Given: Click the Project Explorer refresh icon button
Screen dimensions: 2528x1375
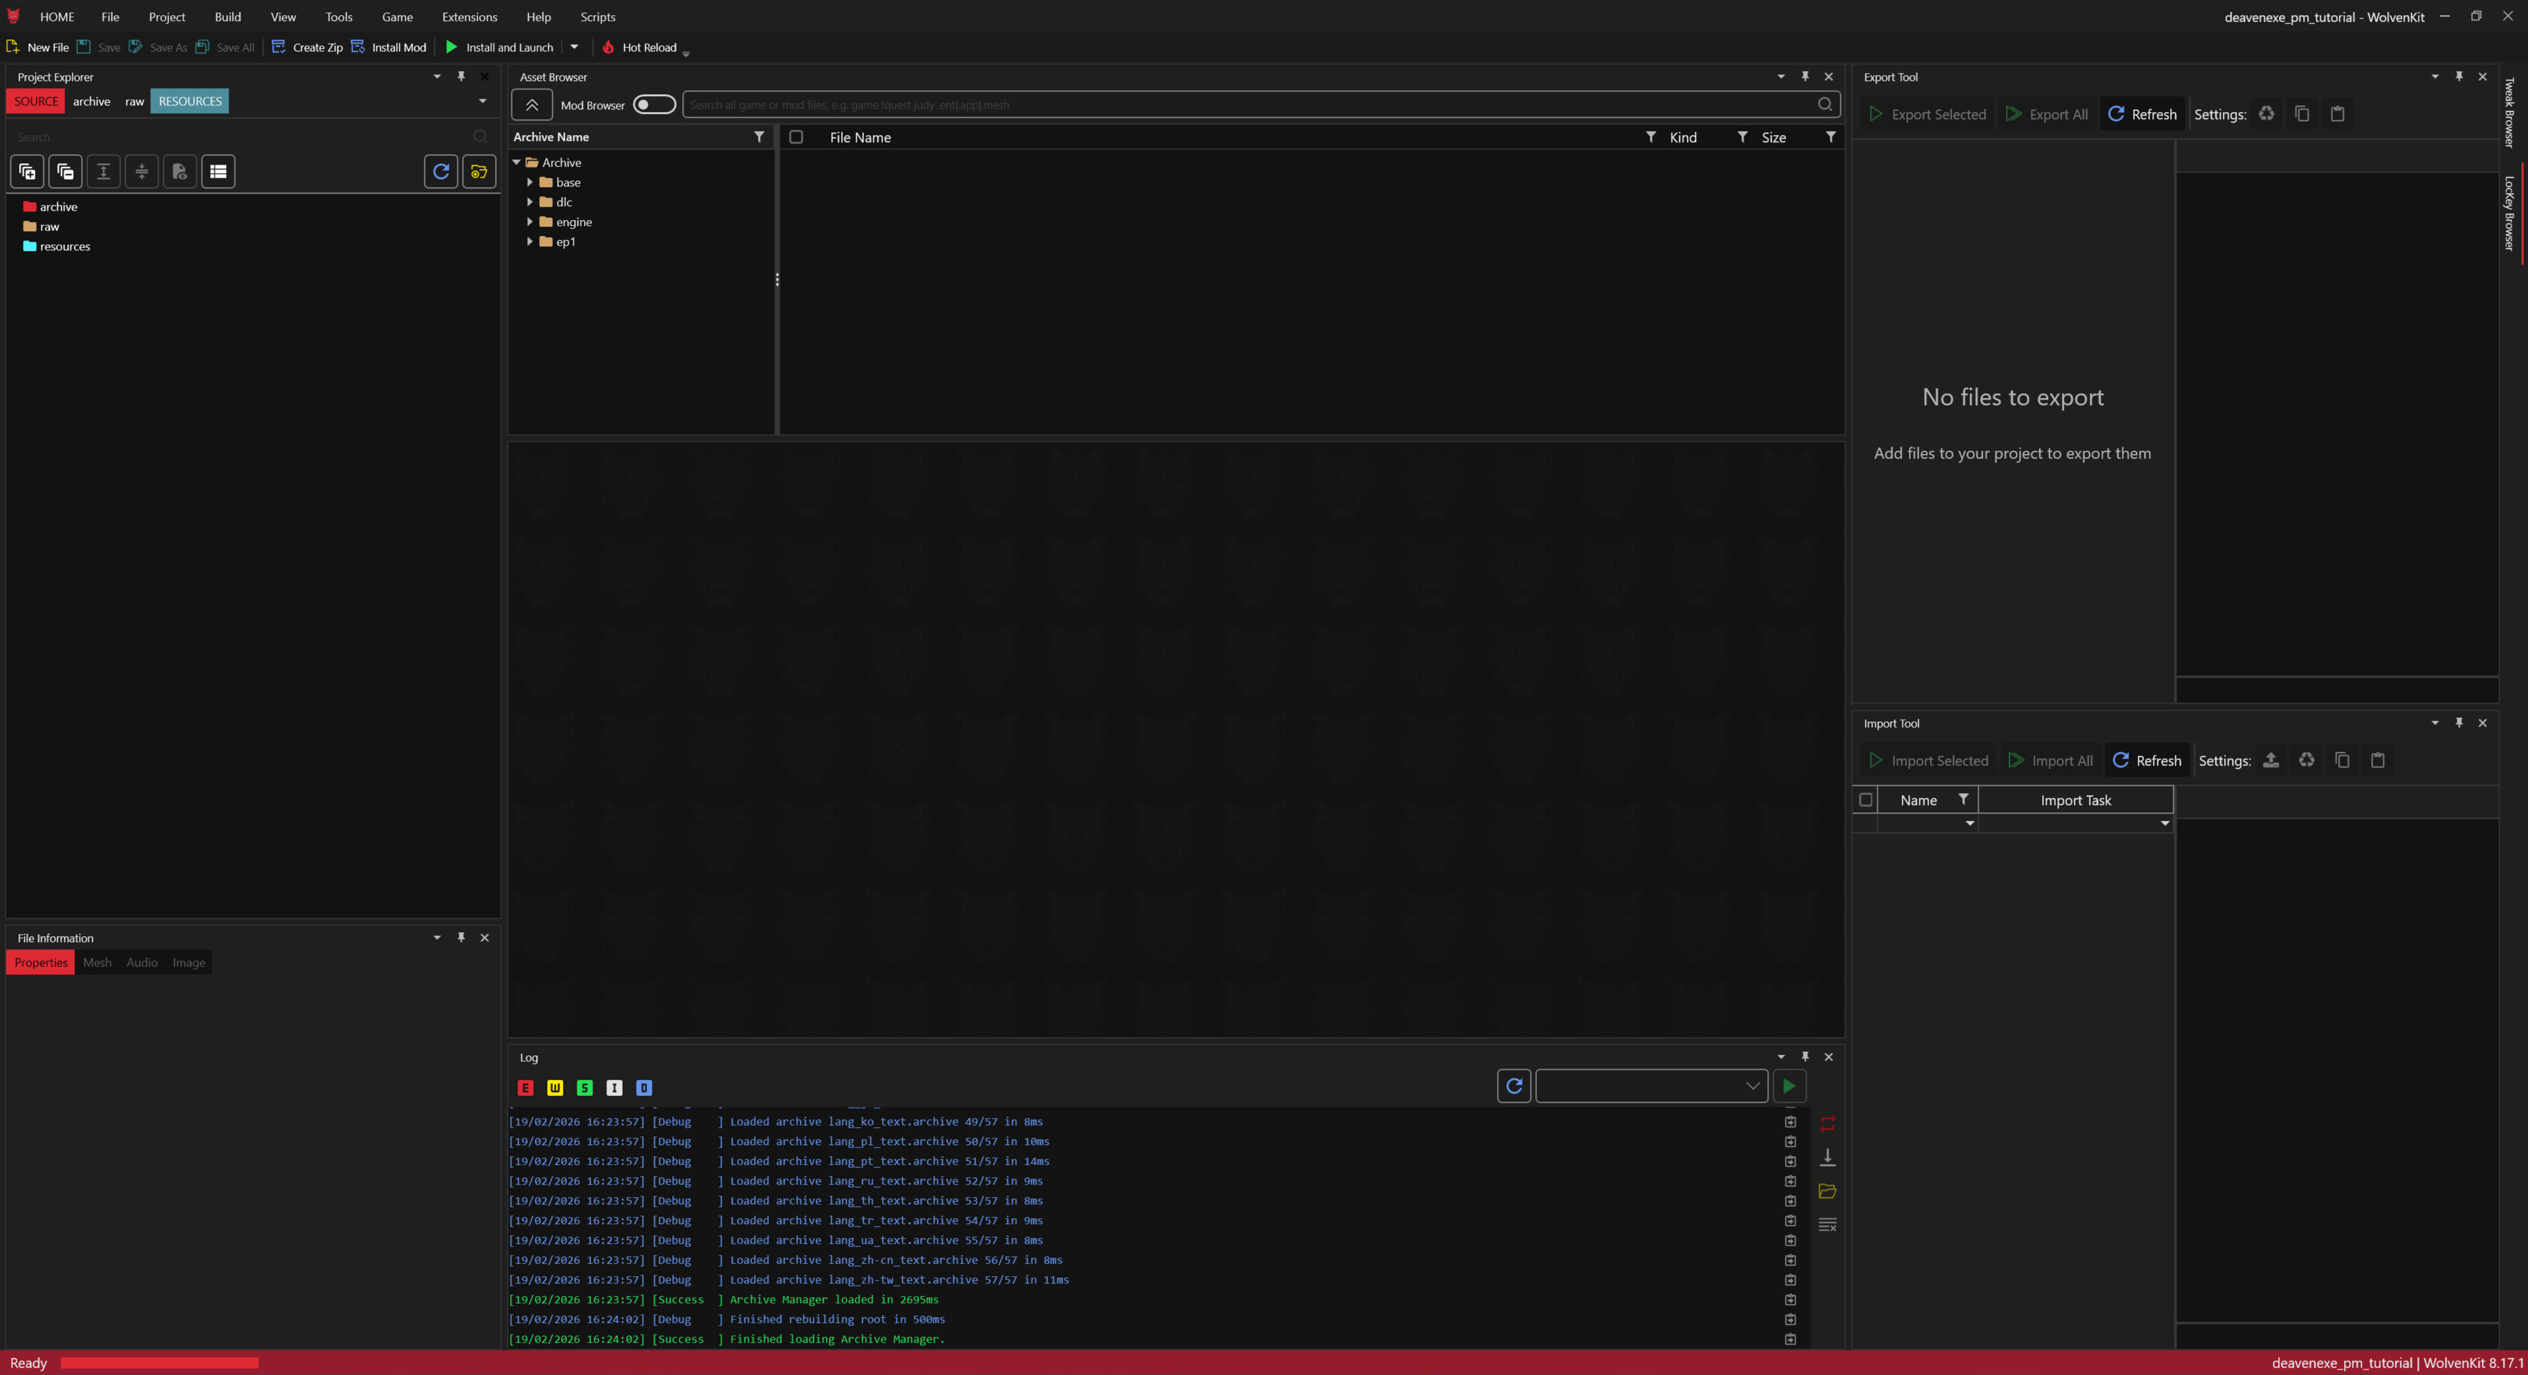Looking at the screenshot, I should click(x=440, y=172).
